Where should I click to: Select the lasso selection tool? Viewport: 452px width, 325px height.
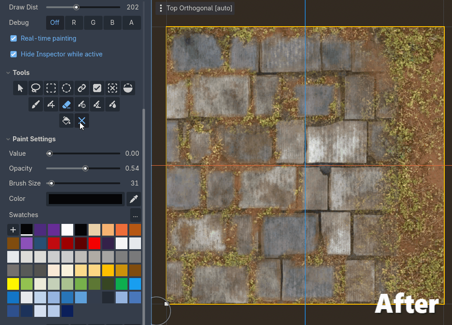click(x=35, y=88)
